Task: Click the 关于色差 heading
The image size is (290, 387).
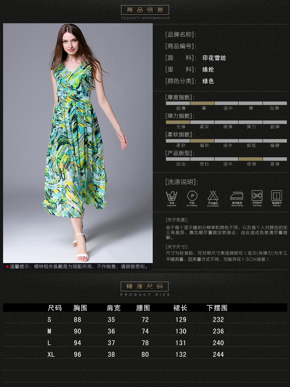Action: coord(177,220)
